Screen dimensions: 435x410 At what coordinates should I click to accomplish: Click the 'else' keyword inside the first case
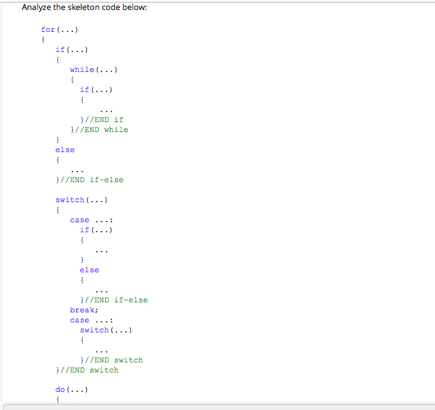[x=90, y=270]
